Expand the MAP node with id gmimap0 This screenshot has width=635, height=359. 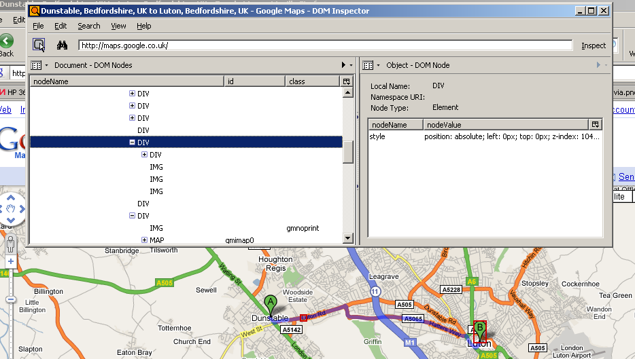coord(144,240)
